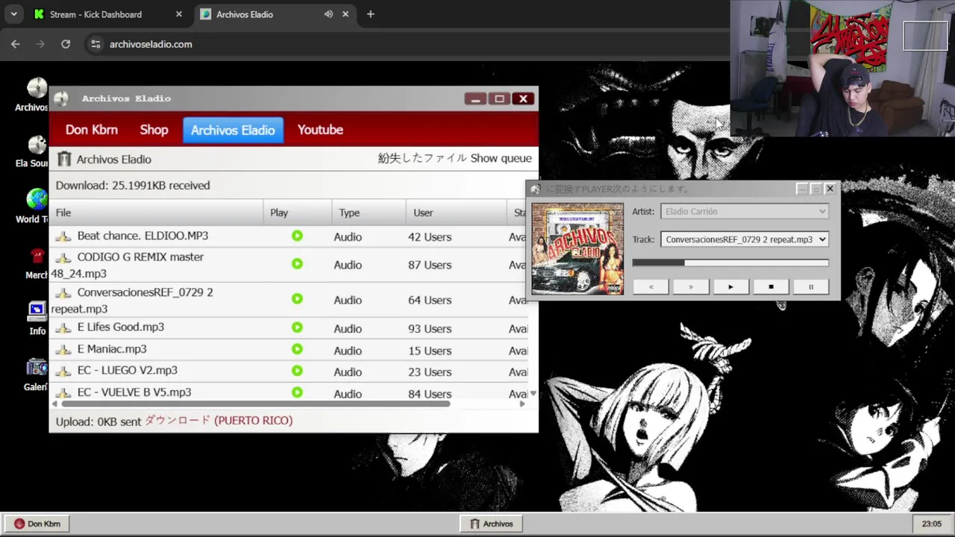Play Beat chance. ELDIOO.MP3 track
This screenshot has height=537, width=955.
297,236
